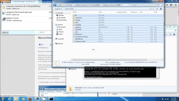Click Extract all files
Image resolution: width=179 pixels, height=101 pixels.
click(x=69, y=9)
